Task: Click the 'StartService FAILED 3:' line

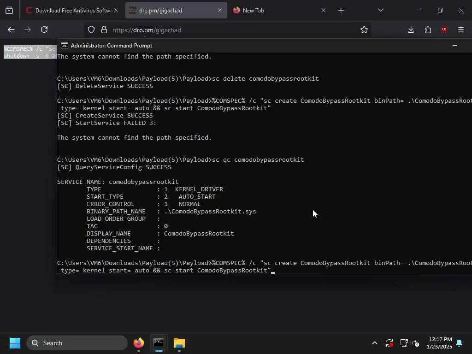Action: coord(107,123)
